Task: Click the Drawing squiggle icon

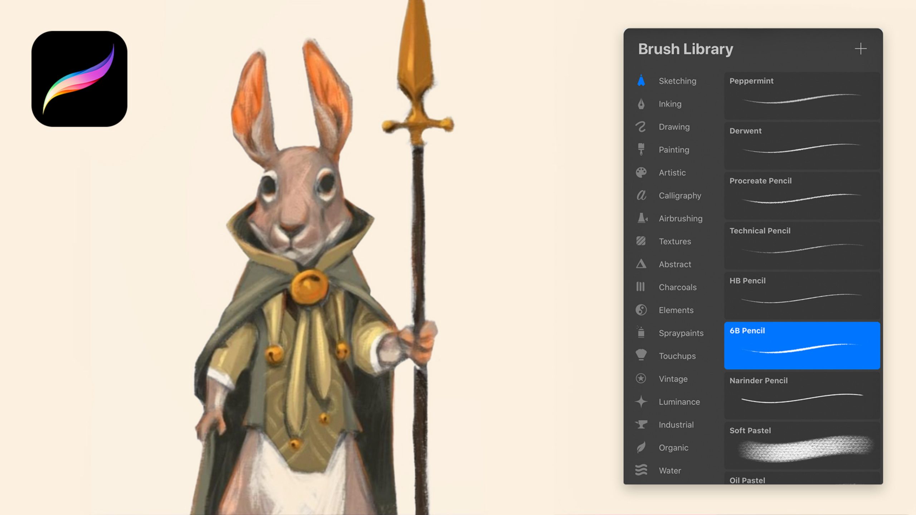Action: pos(640,127)
